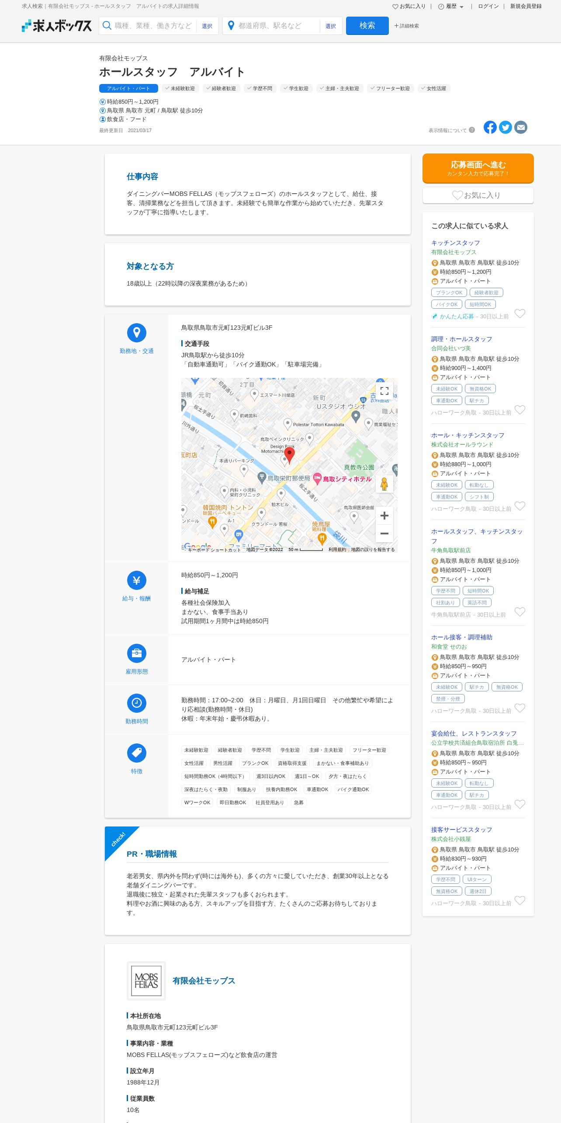The width and height of the screenshot is (561, 1123).
Task: Toggle map fullscreen view
Action: [x=384, y=391]
